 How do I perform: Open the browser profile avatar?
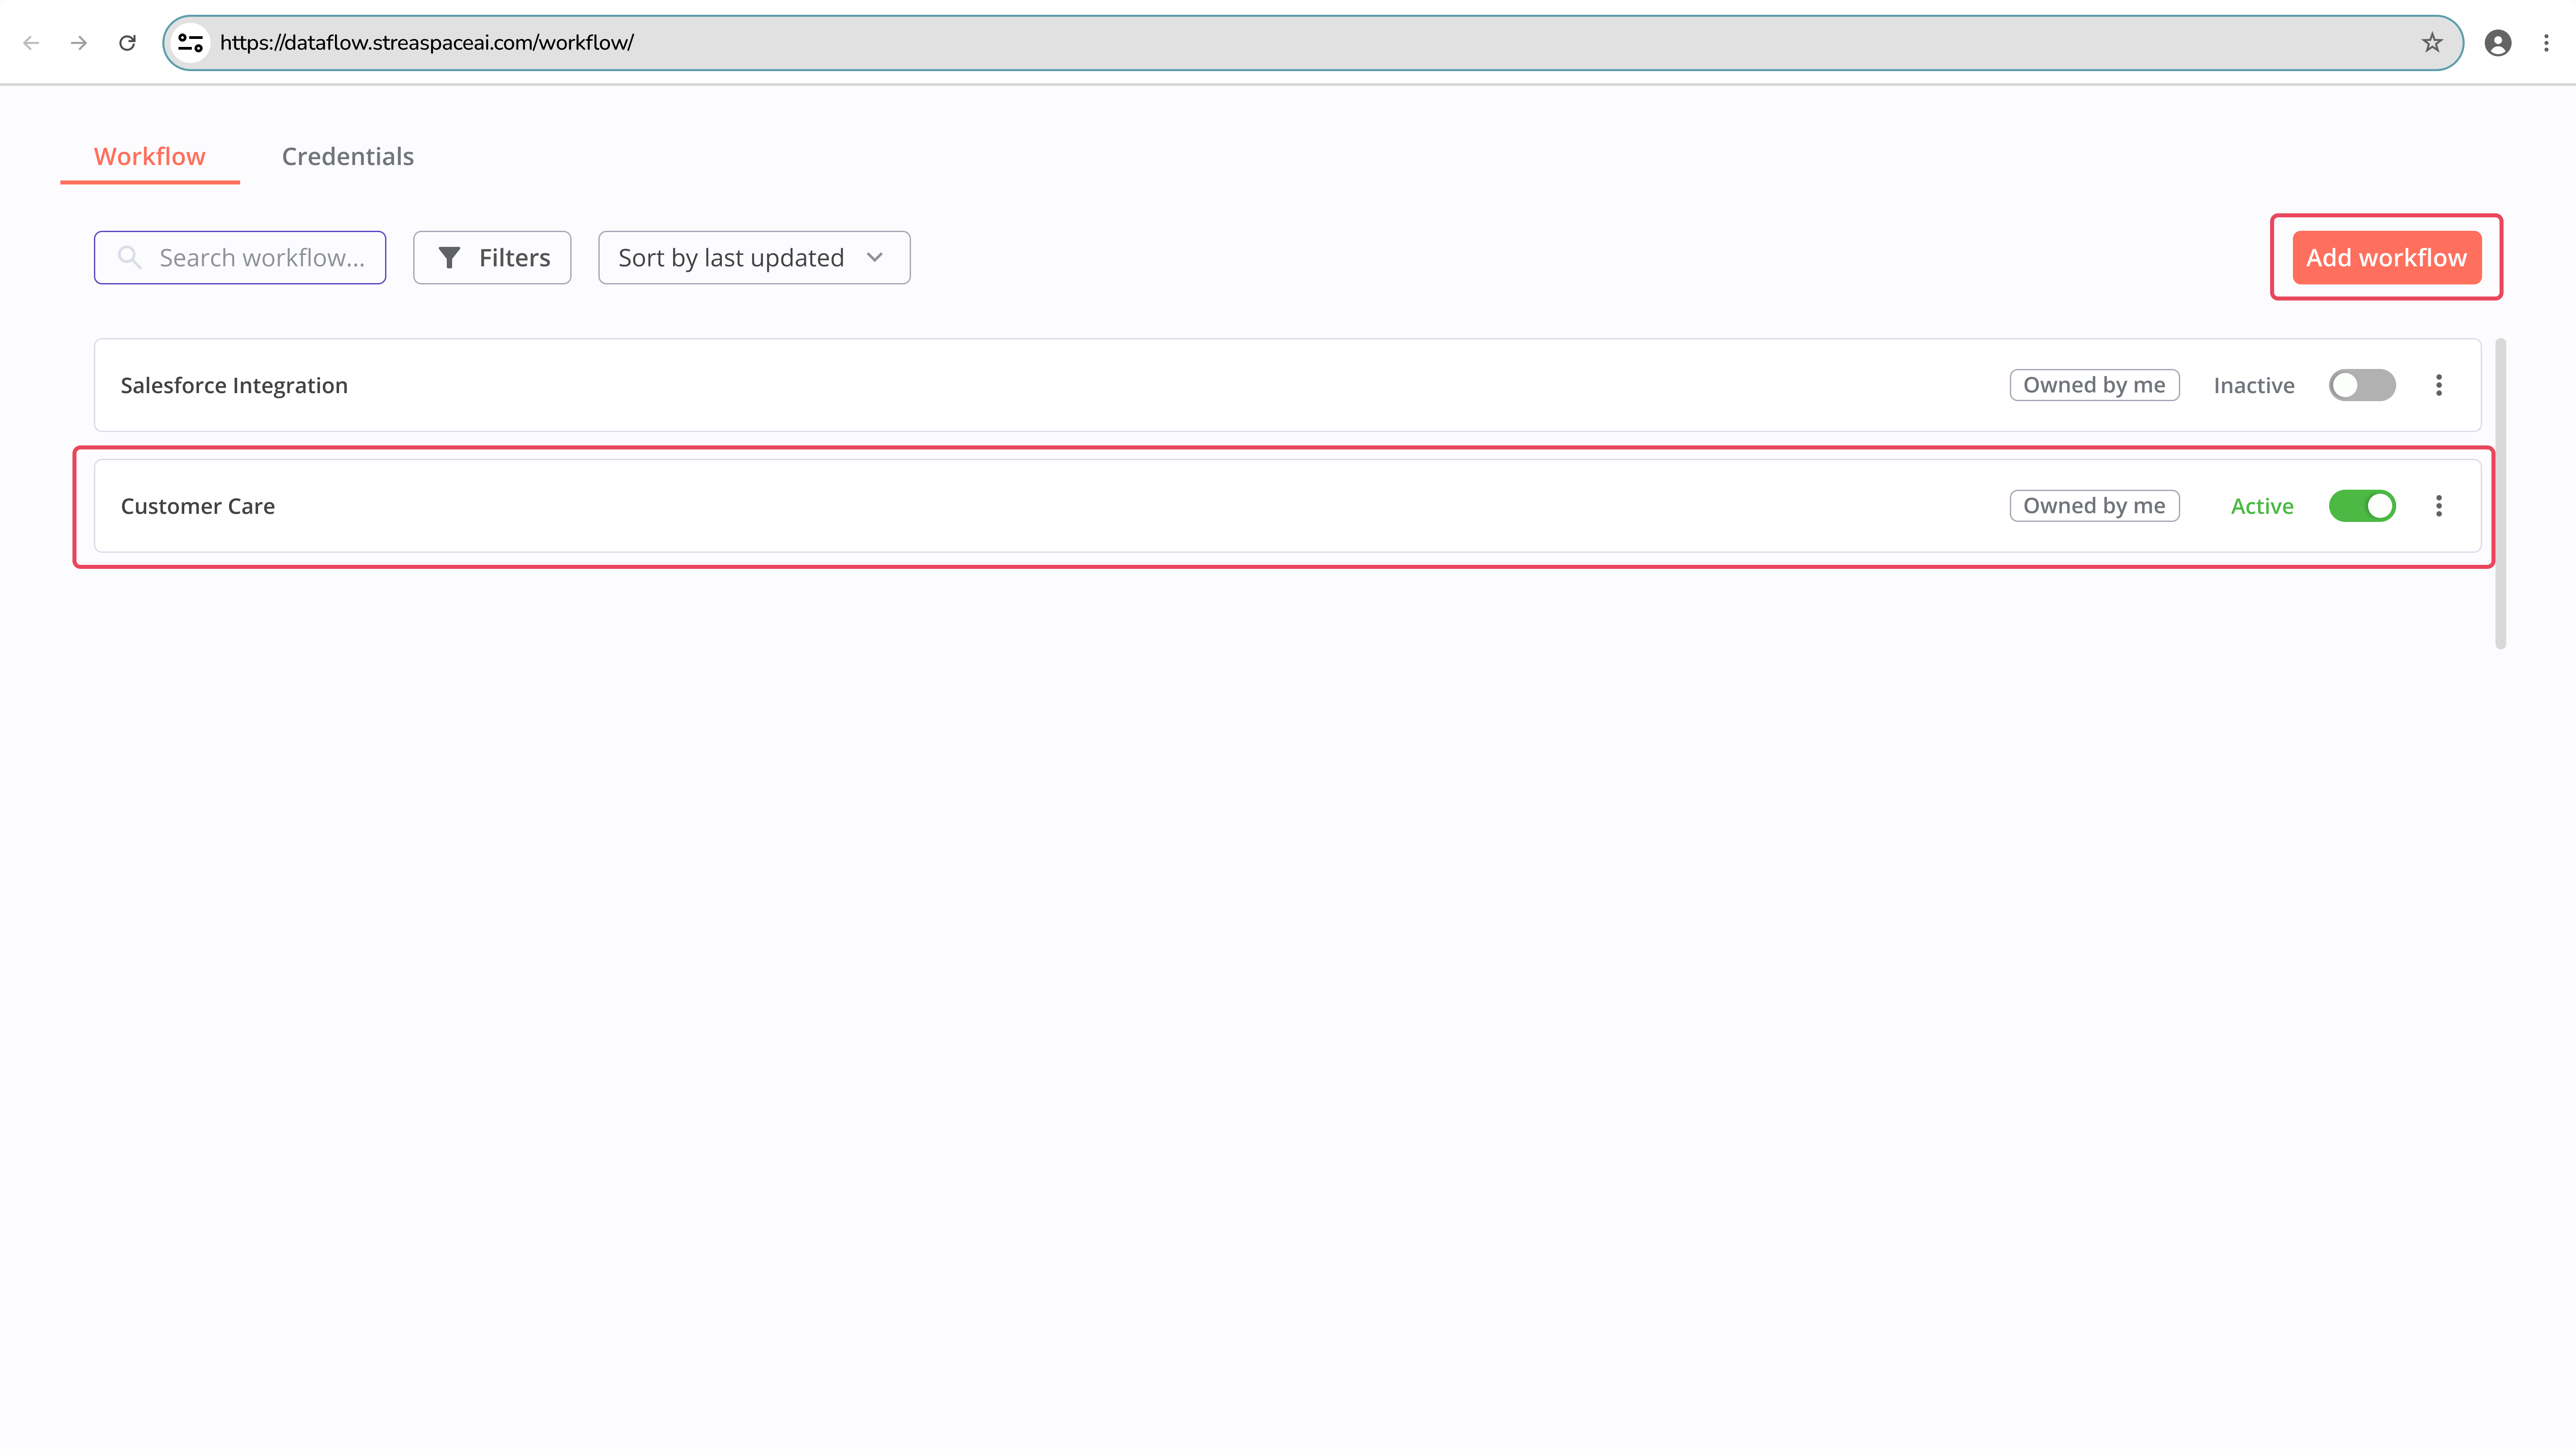point(2498,43)
